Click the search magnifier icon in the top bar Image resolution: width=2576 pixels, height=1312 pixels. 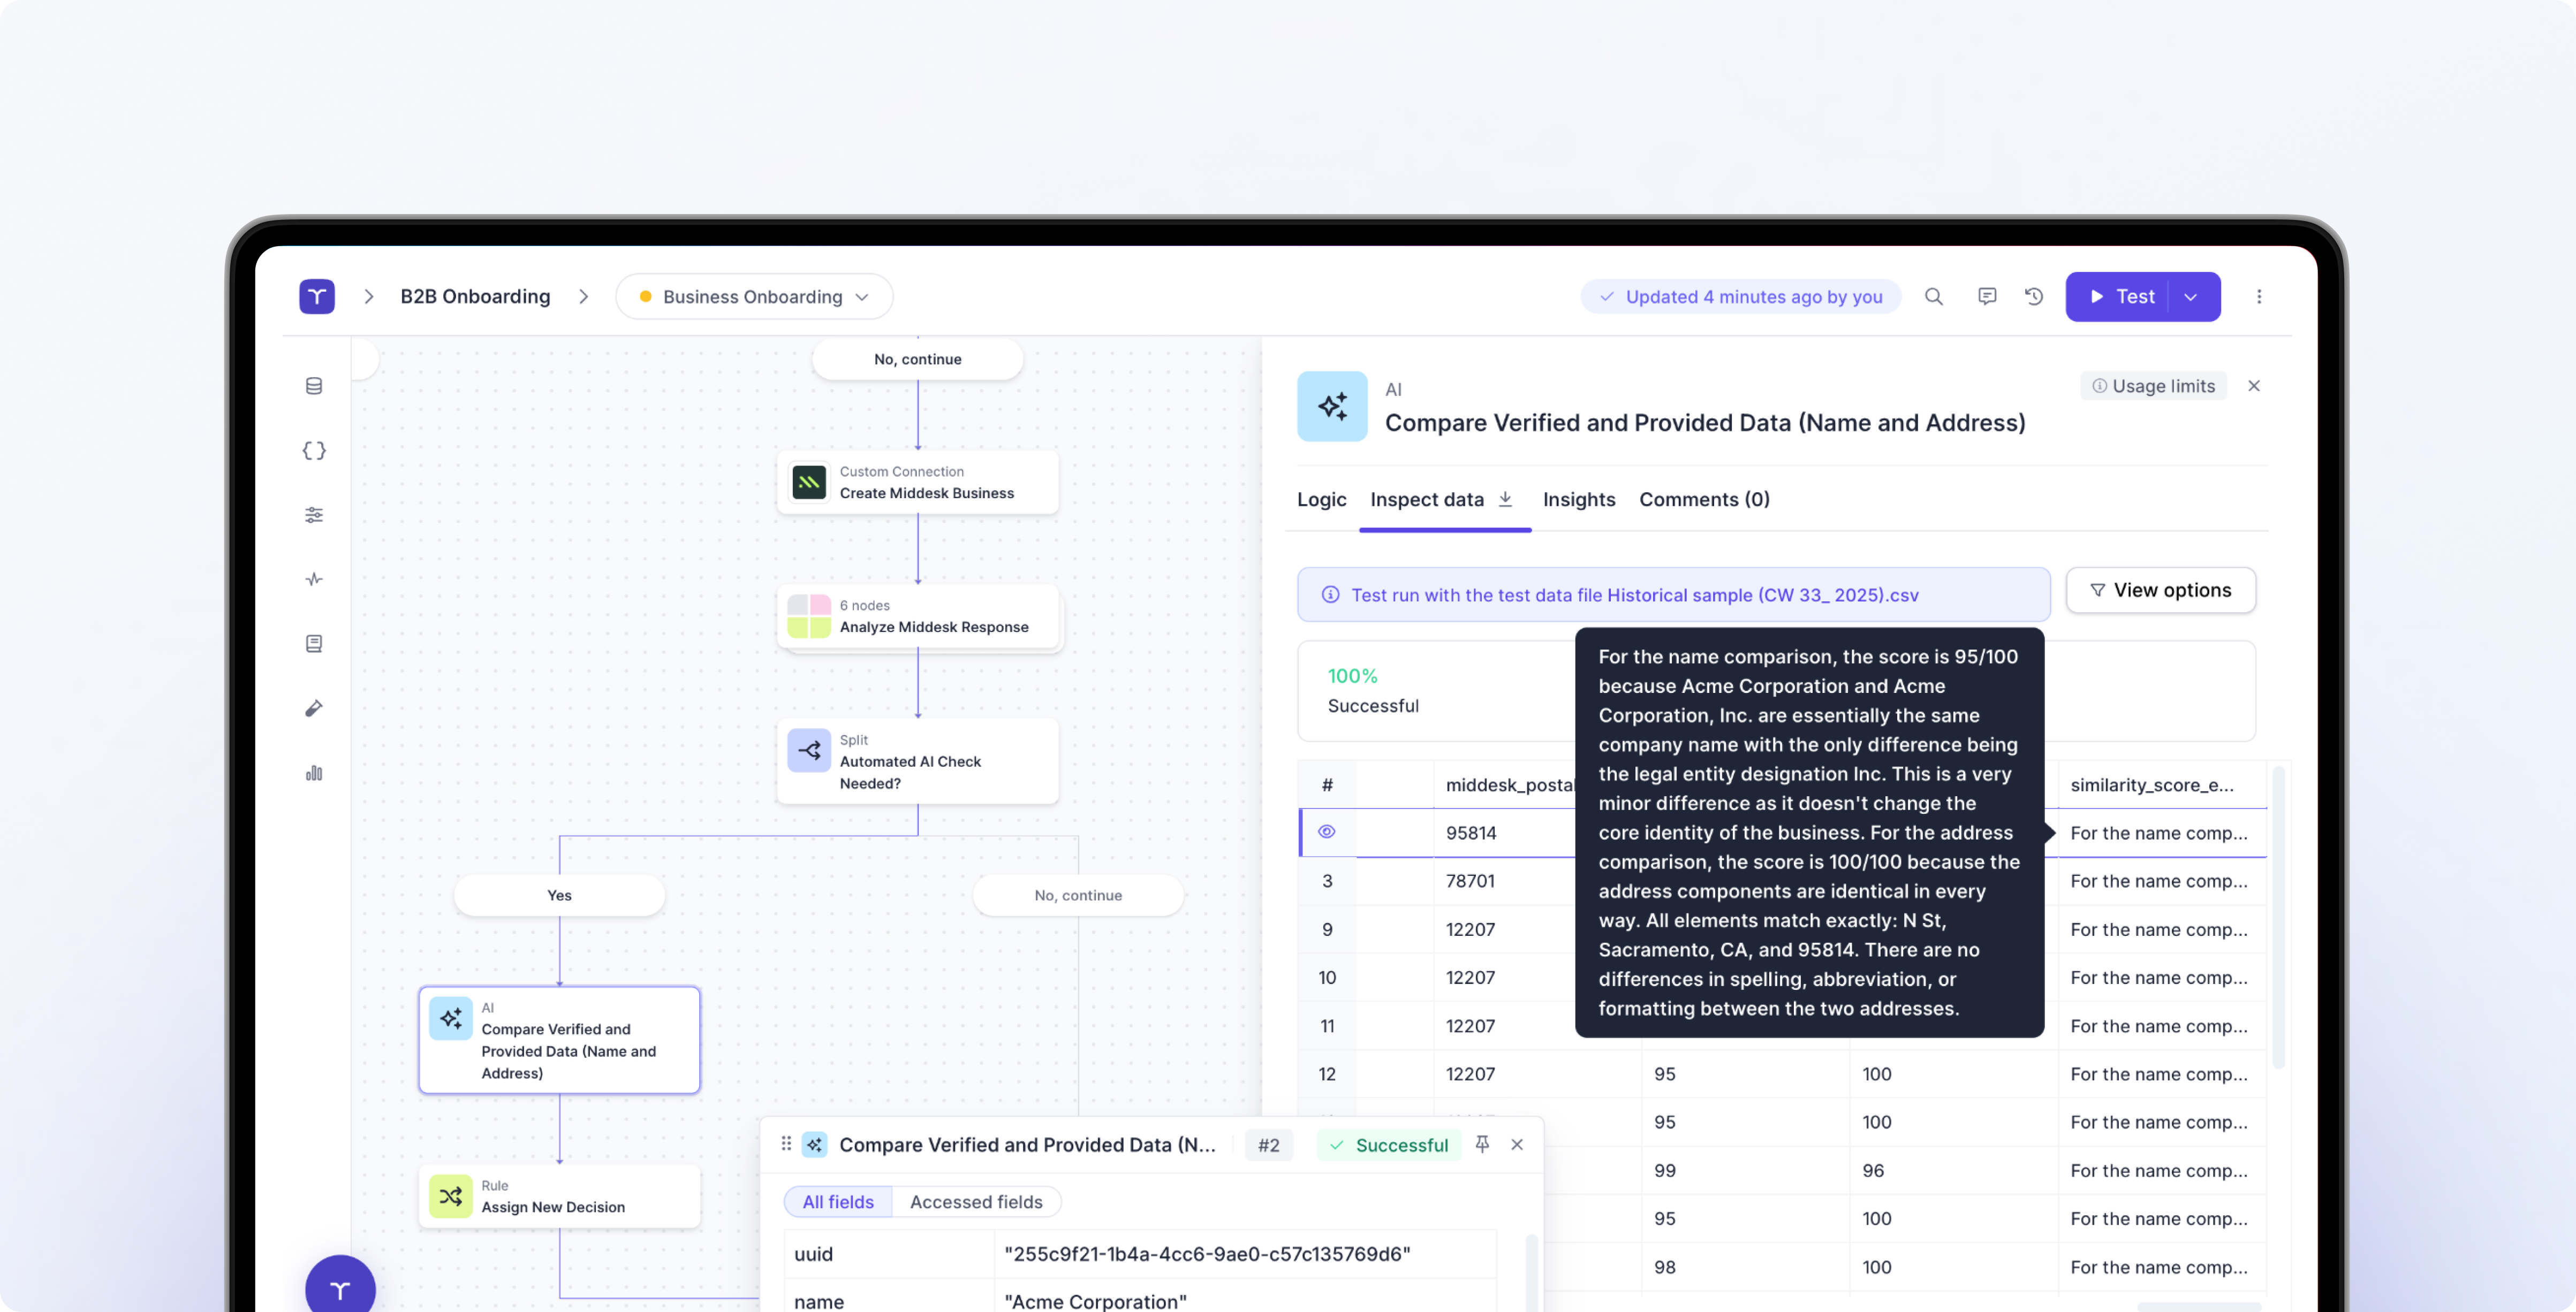coord(1933,297)
